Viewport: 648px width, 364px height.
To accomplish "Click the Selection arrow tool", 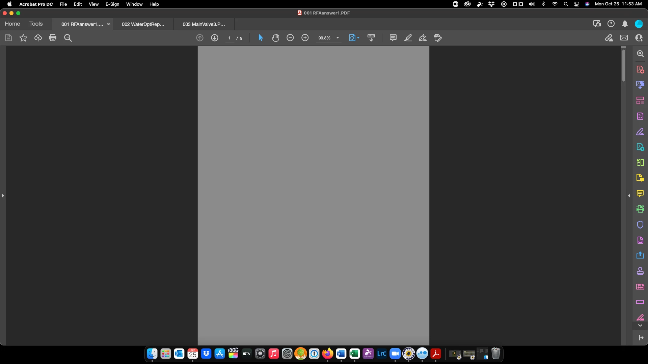I will [x=261, y=38].
